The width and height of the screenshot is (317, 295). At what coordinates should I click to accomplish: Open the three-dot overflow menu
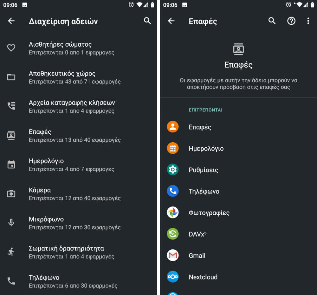click(308, 21)
